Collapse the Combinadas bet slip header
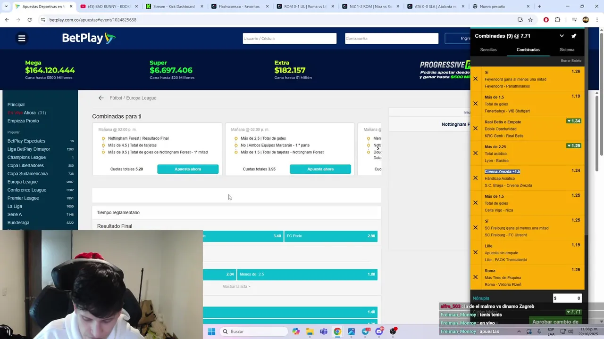The width and height of the screenshot is (604, 339). tap(562, 36)
